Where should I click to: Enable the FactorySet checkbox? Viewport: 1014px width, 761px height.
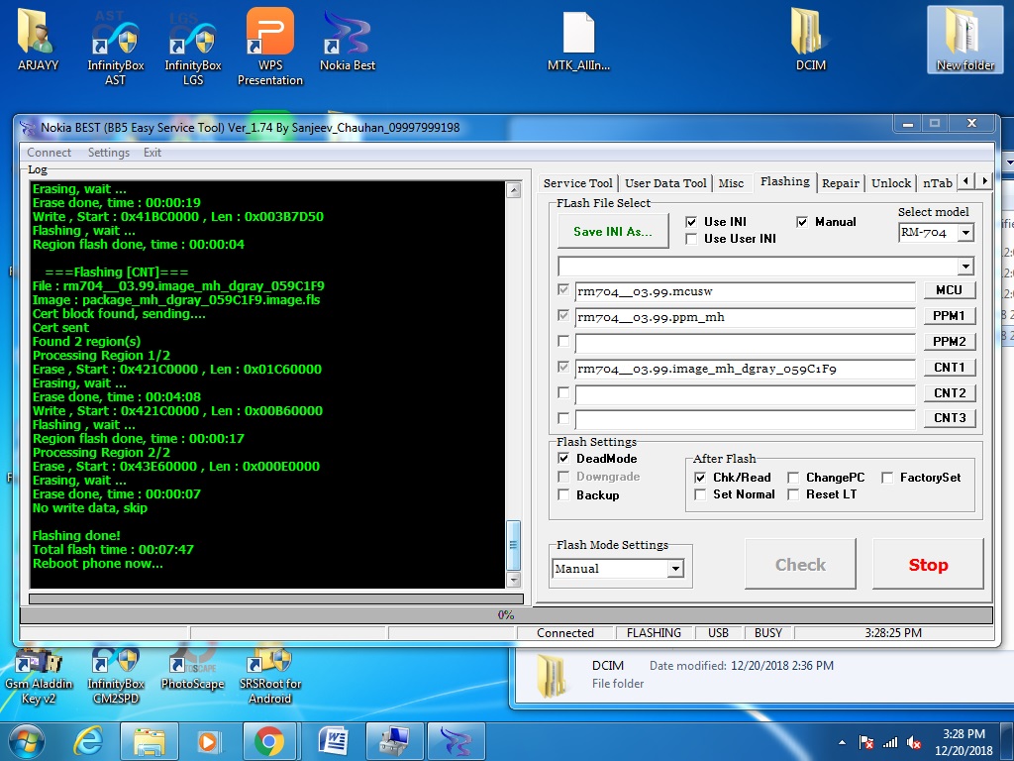click(887, 478)
